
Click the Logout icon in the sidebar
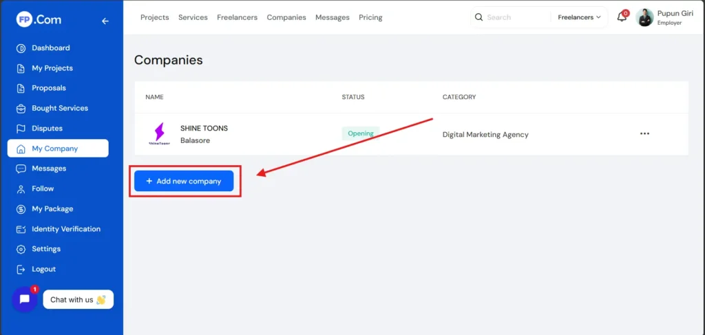click(21, 269)
